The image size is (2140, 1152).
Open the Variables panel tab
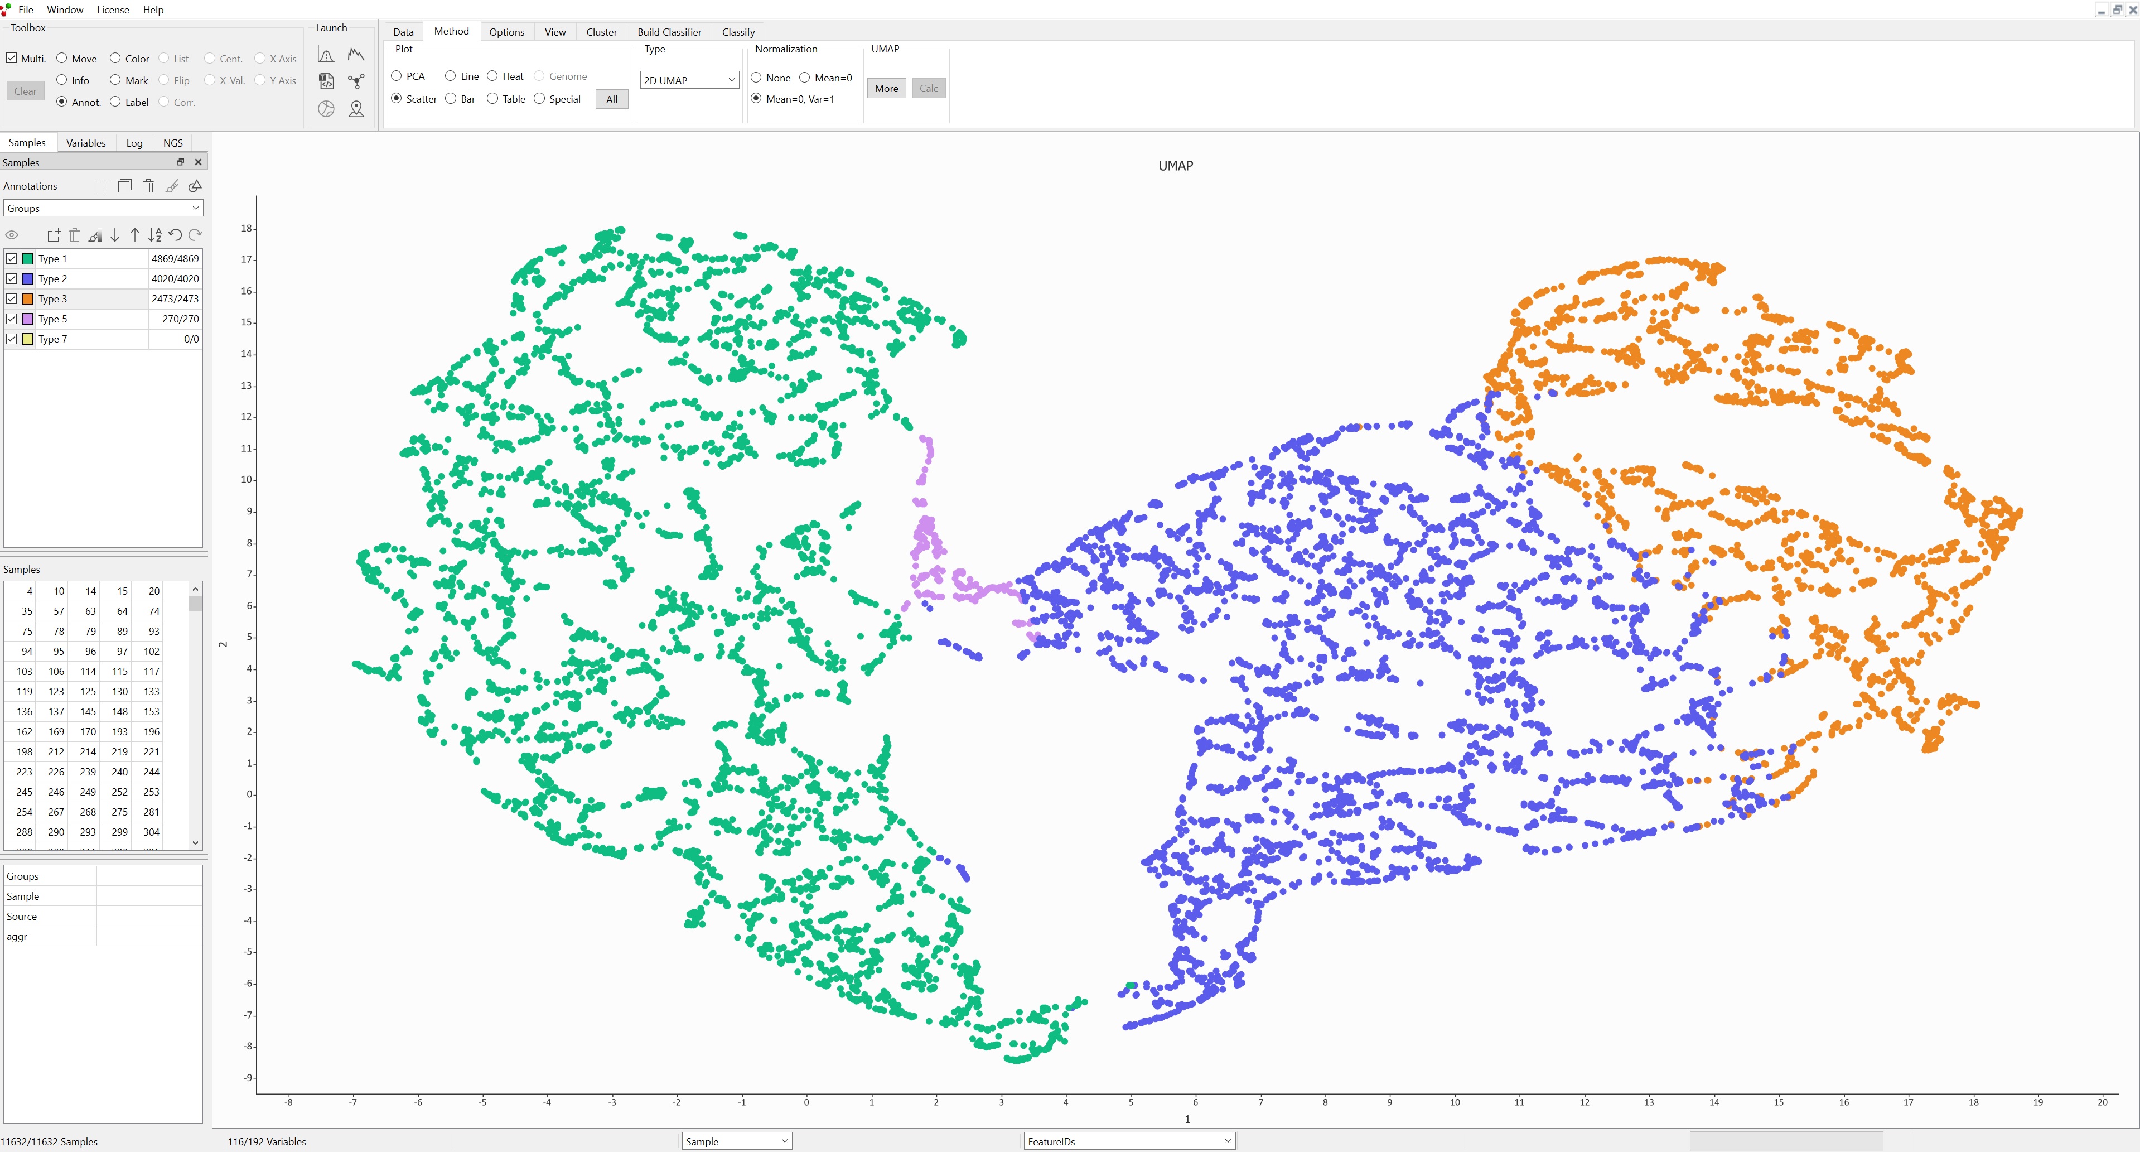[85, 142]
